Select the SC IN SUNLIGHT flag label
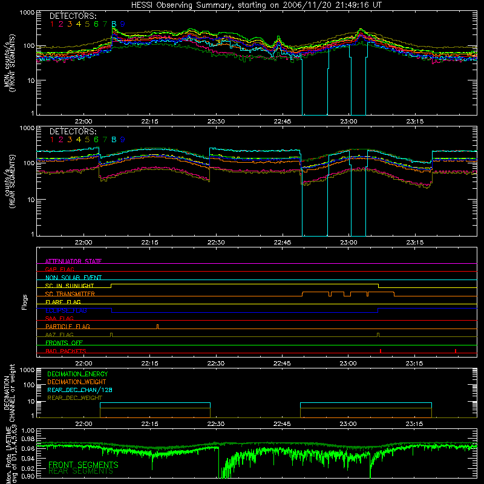Image resolution: width=484 pixels, height=484 pixels. pyautogui.click(x=70, y=286)
